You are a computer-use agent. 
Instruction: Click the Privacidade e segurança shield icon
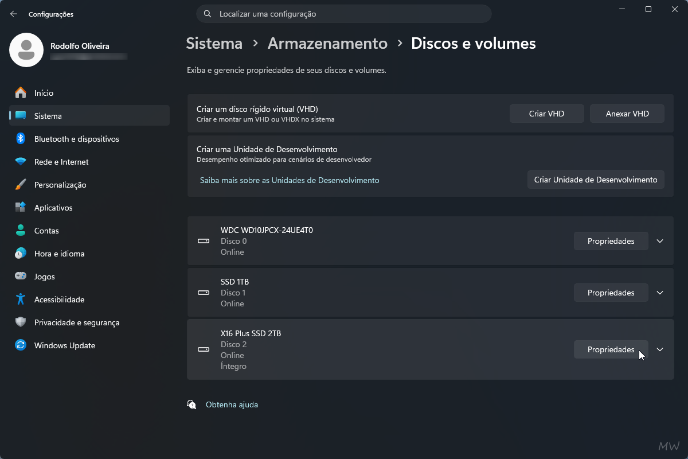click(x=21, y=322)
